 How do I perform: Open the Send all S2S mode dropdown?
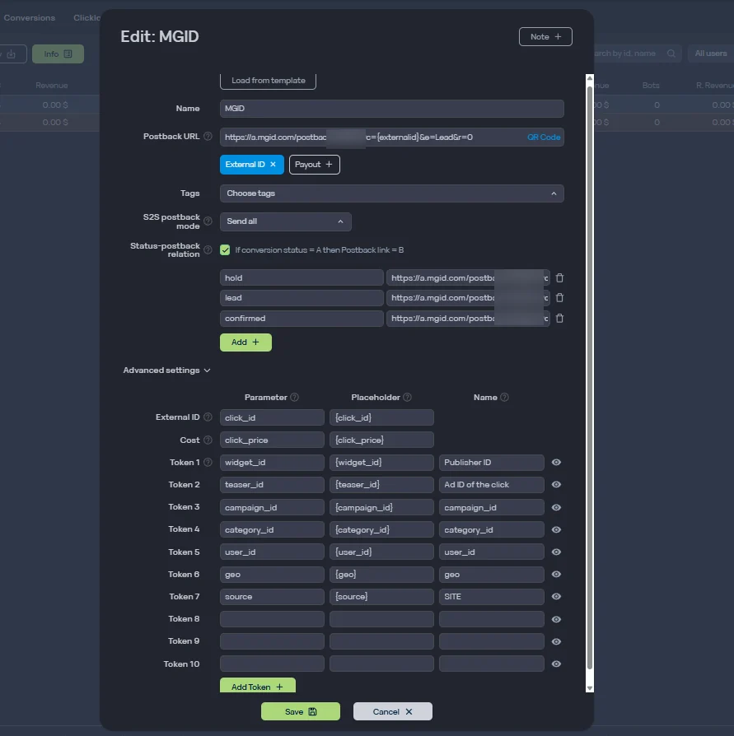click(x=286, y=221)
